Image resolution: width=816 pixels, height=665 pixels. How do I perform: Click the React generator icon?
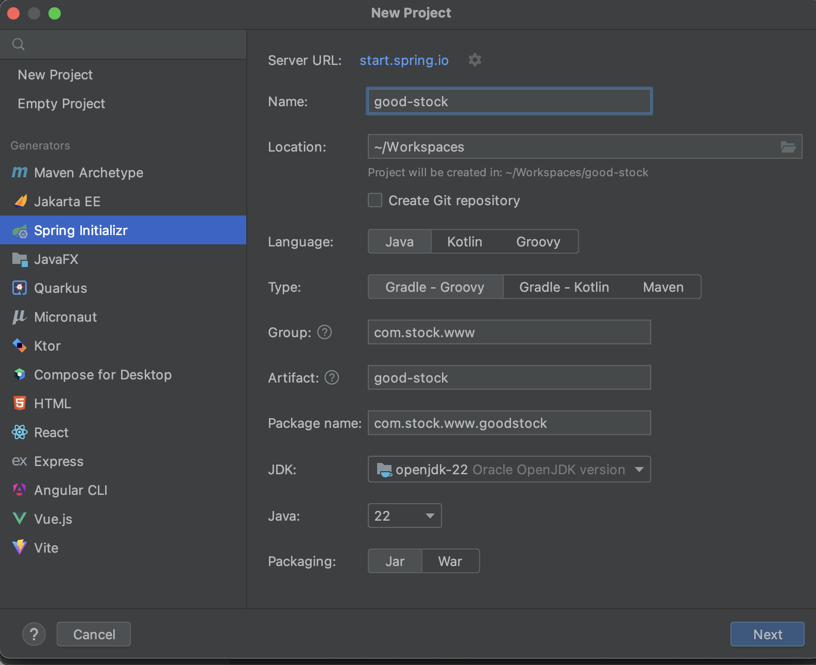pos(20,432)
